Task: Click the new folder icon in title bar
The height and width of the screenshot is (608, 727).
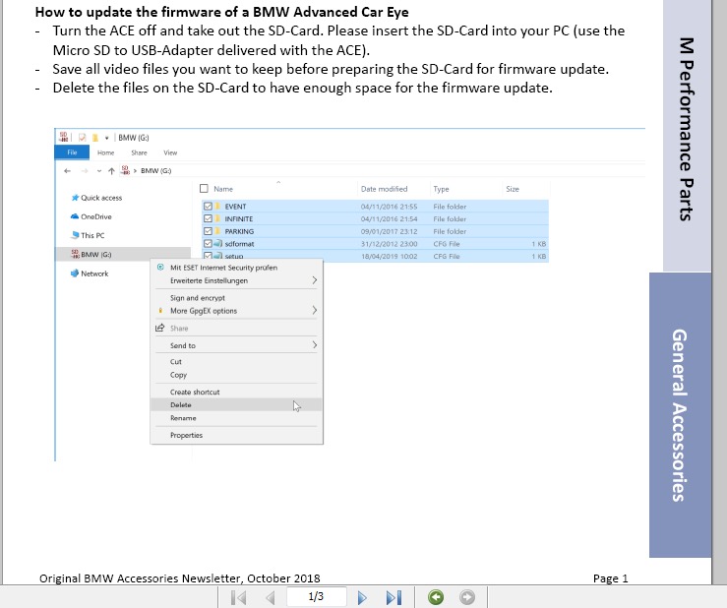Action: [x=95, y=138]
